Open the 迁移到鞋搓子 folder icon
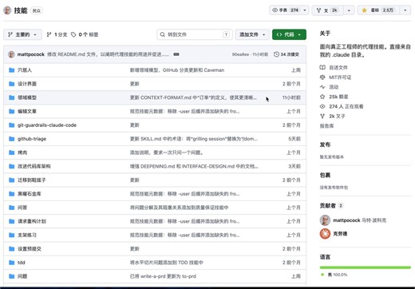Viewport: 415px width, 289px height. 12,180
